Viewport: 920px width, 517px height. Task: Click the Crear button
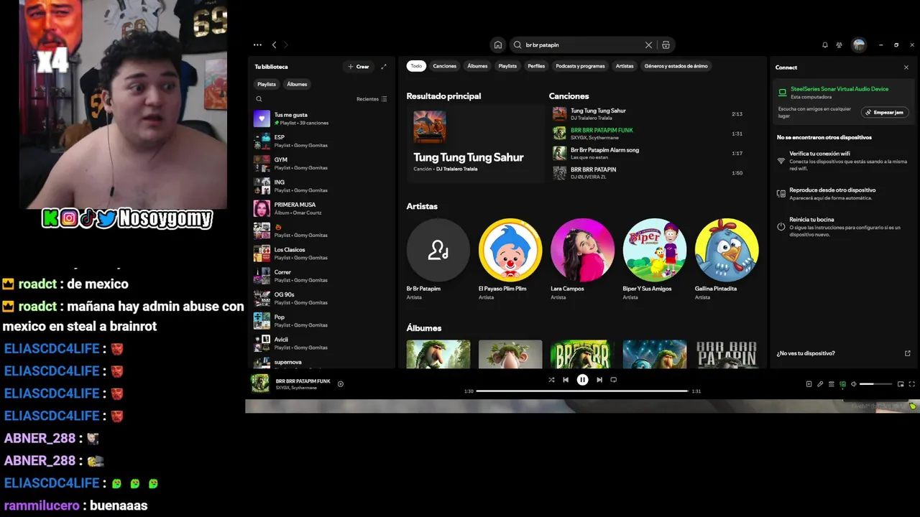359,67
